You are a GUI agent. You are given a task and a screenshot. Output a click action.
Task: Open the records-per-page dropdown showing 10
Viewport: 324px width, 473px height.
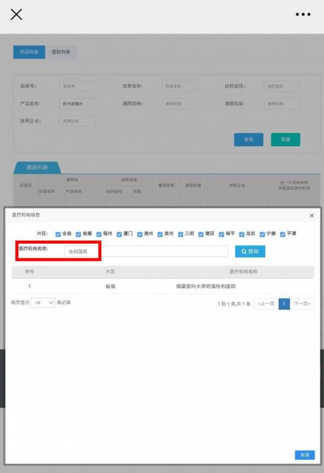(x=43, y=302)
